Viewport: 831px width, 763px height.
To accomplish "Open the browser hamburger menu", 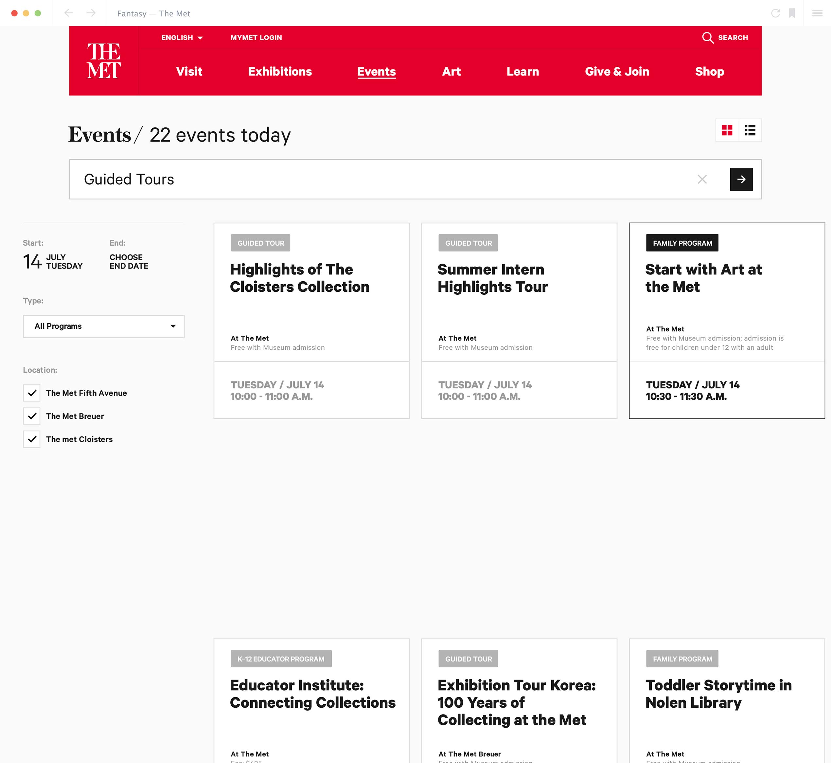I will point(817,13).
